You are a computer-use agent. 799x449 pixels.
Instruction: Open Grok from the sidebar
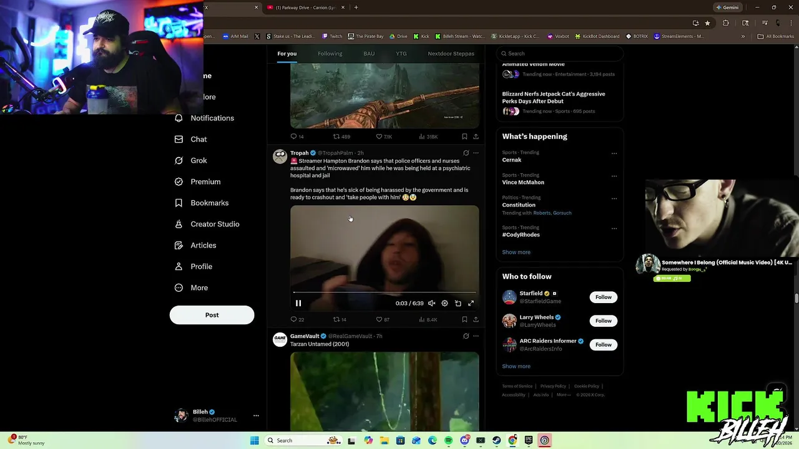[x=191, y=160]
